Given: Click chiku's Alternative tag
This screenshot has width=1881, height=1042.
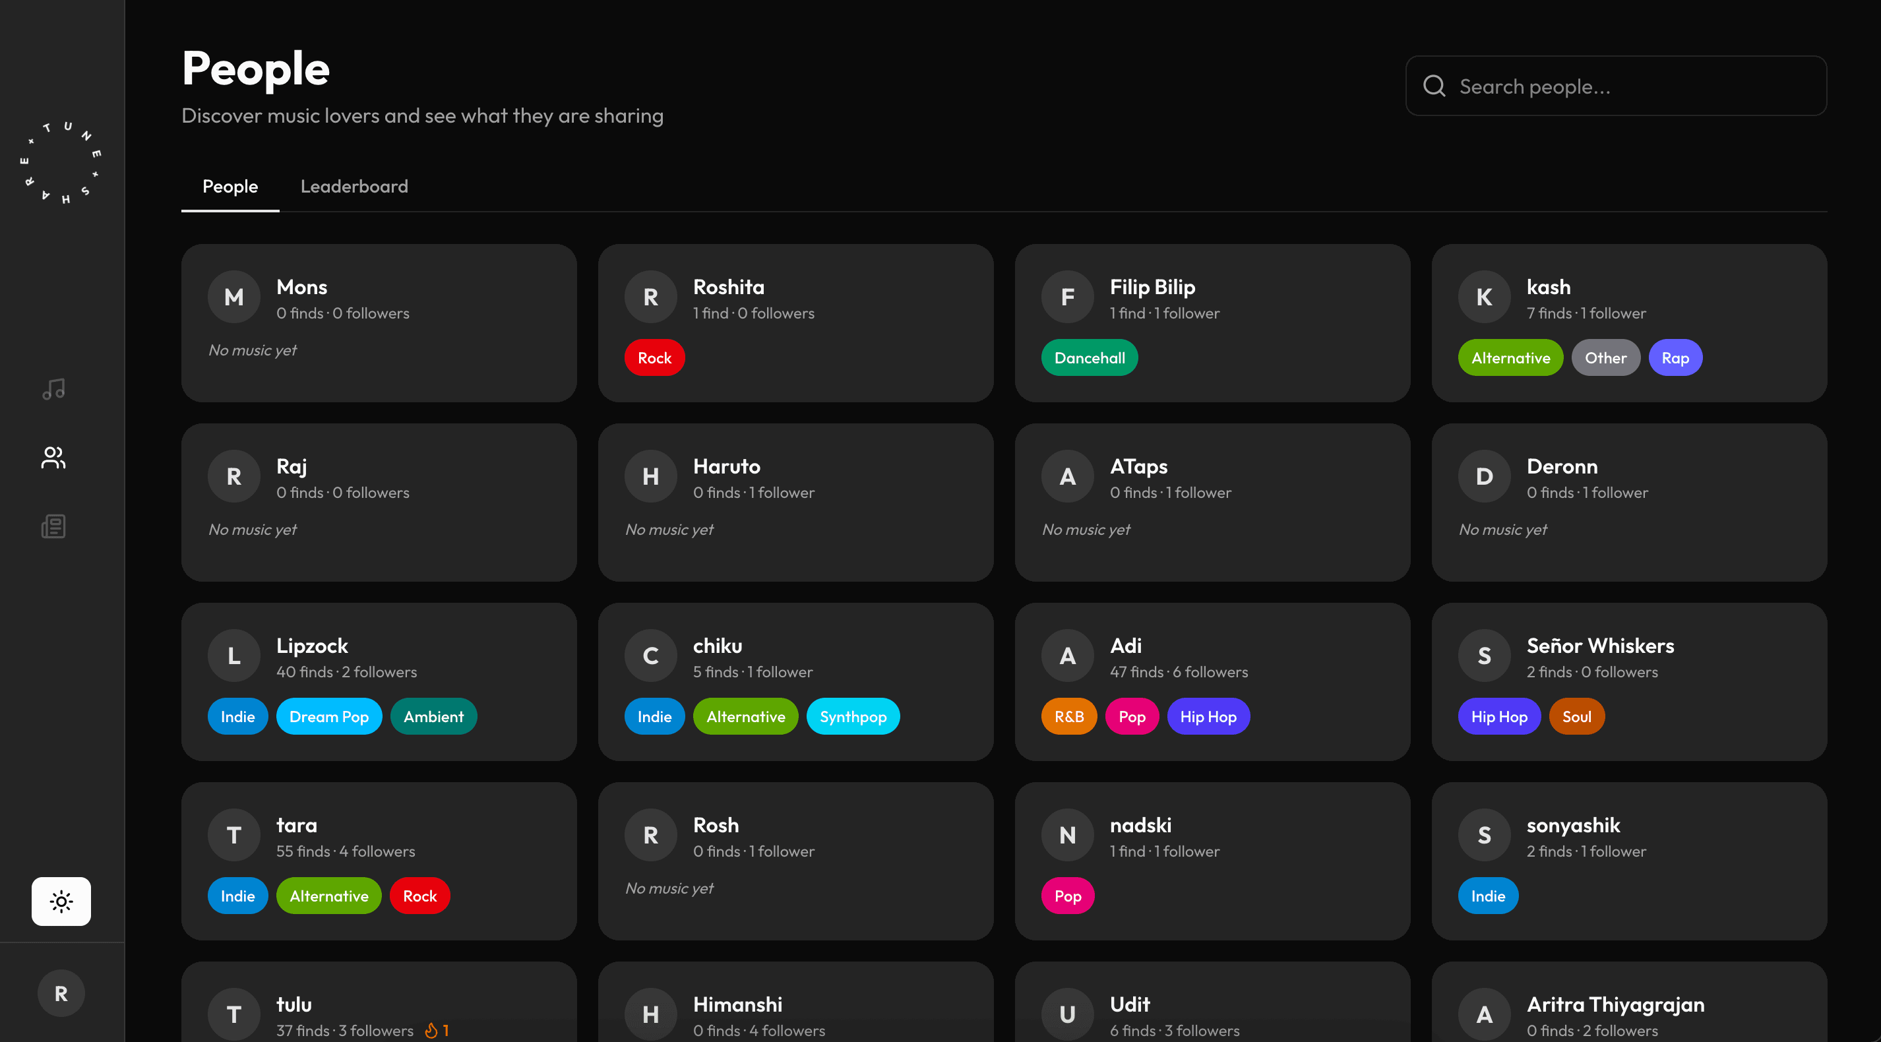Looking at the screenshot, I should (x=745, y=716).
